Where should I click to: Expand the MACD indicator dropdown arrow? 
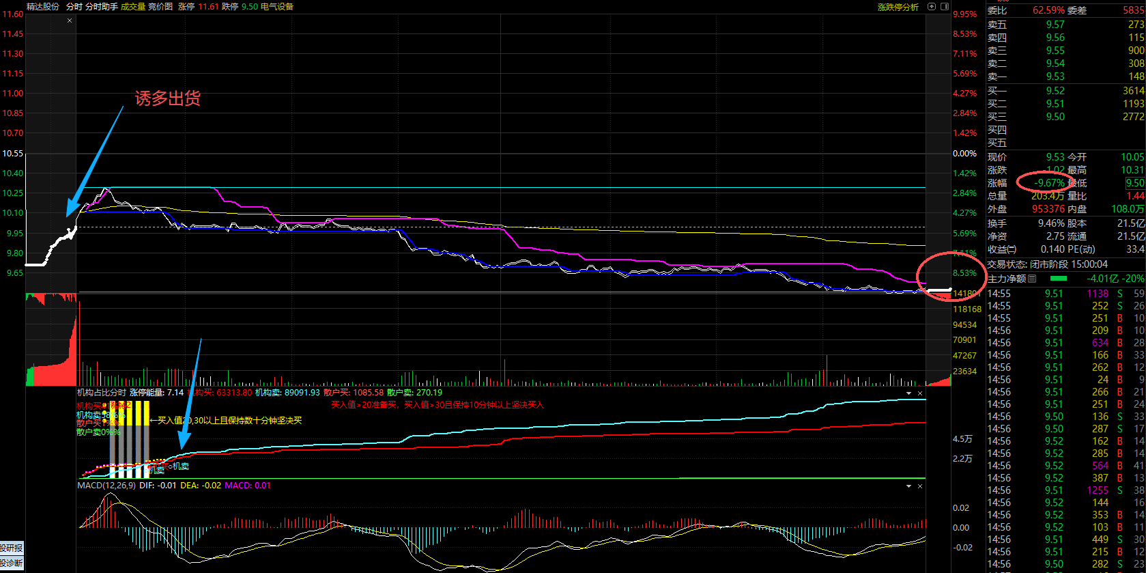(908, 486)
